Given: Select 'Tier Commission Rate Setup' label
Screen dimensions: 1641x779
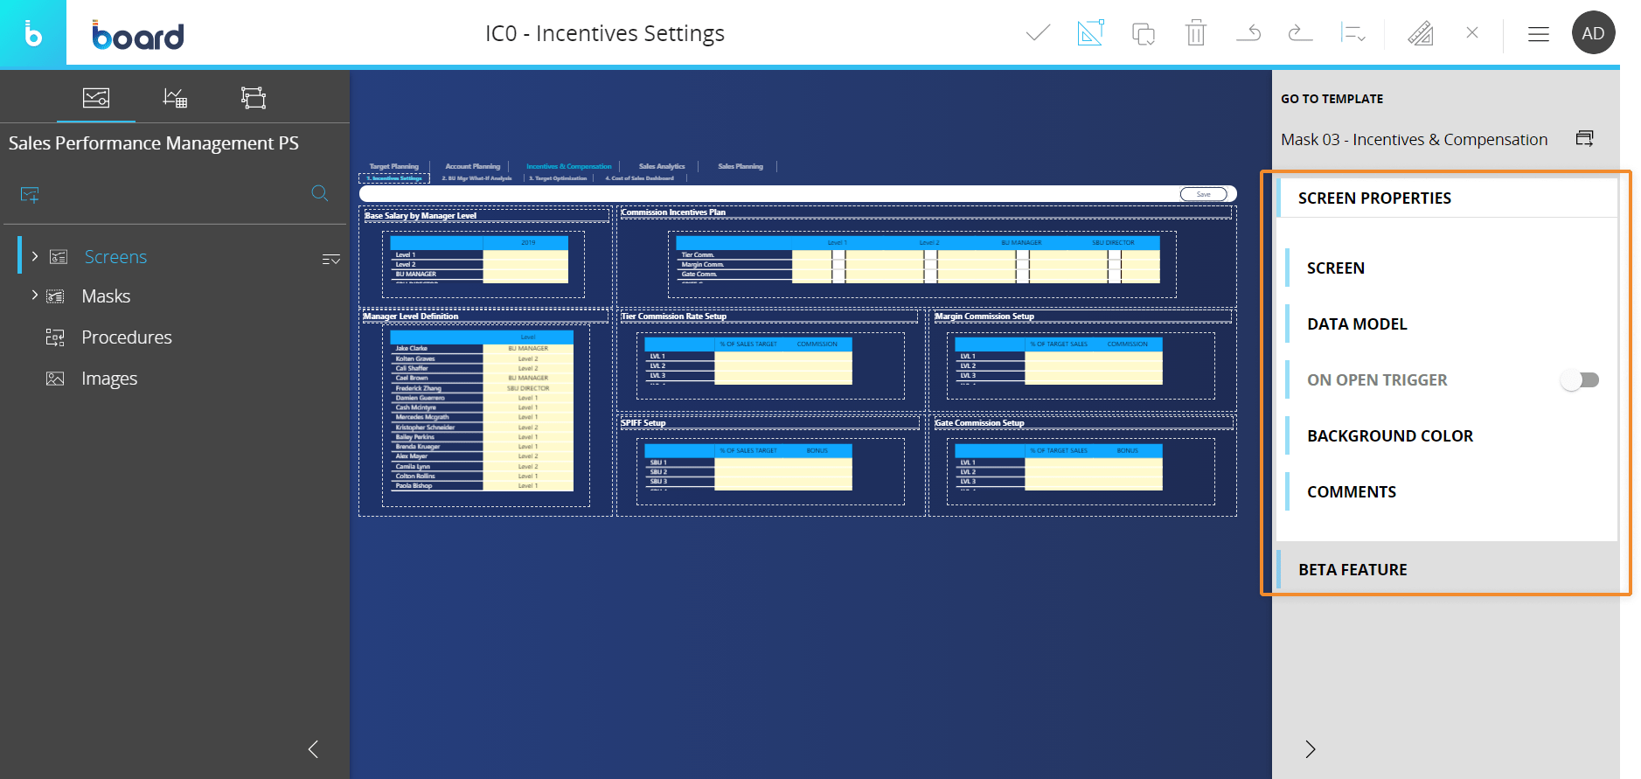Looking at the screenshot, I should pos(673,316).
